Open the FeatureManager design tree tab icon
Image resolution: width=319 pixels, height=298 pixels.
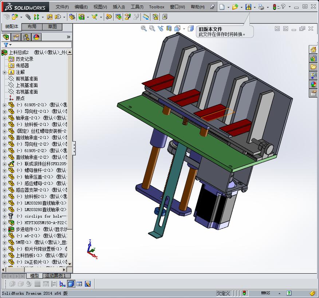[6, 37]
